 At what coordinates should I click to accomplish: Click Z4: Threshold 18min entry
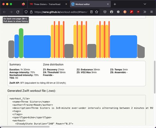(x=54, y=72)
